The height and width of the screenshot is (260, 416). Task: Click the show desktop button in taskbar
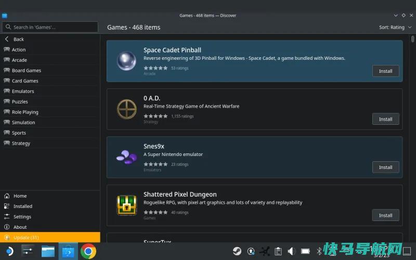[x=407, y=251]
